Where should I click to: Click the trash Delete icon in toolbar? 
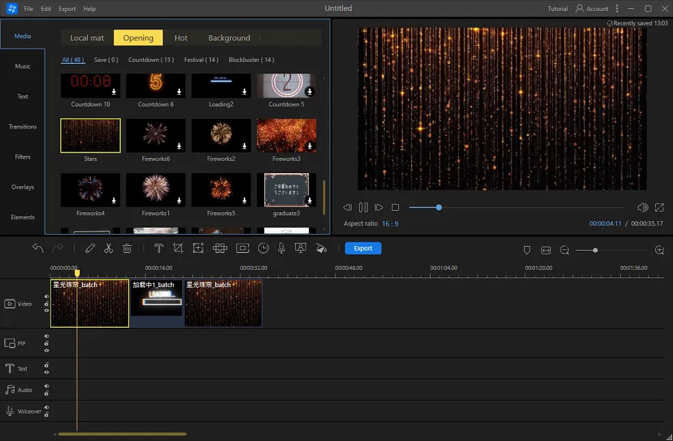(127, 249)
